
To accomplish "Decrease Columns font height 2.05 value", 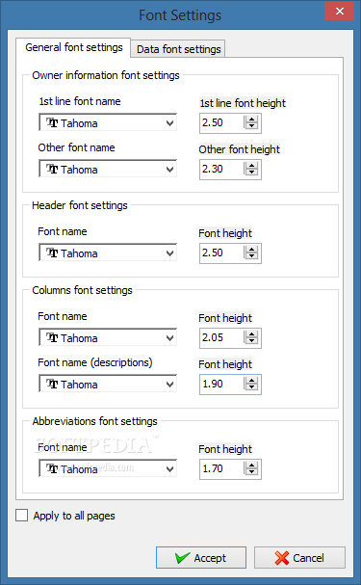I will tap(252, 341).
